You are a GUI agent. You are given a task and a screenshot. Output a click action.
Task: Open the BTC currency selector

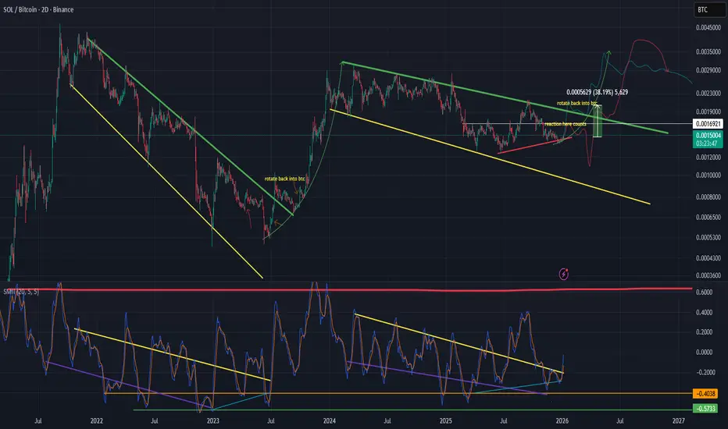point(709,9)
